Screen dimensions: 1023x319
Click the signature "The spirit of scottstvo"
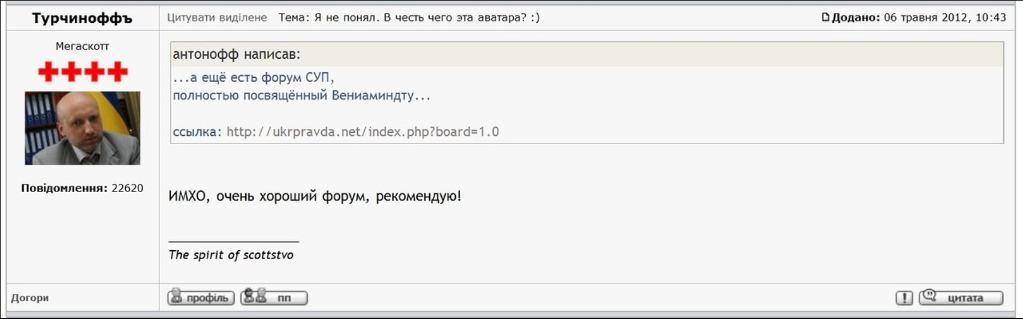(231, 255)
